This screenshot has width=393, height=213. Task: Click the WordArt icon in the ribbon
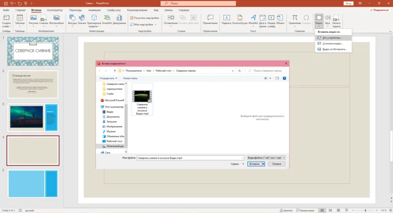click(253, 19)
